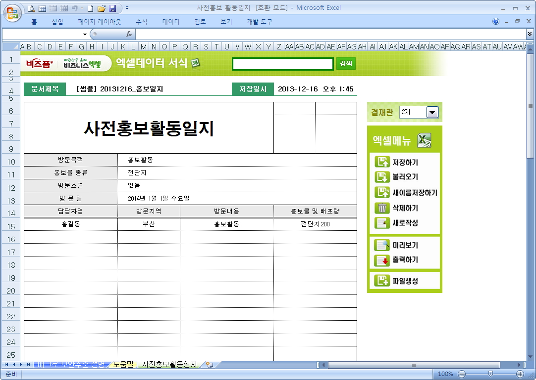
Task: Click the 사전홍보활동일지 title cell
Action: point(149,128)
